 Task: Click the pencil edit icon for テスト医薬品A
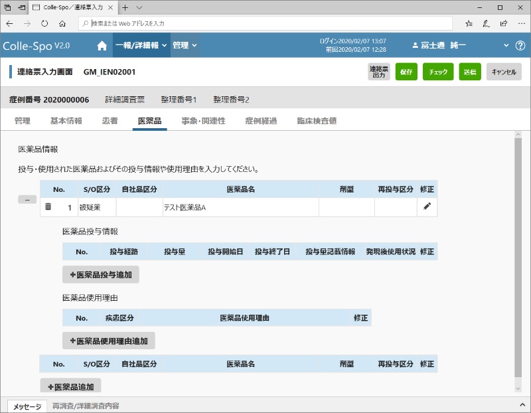427,207
